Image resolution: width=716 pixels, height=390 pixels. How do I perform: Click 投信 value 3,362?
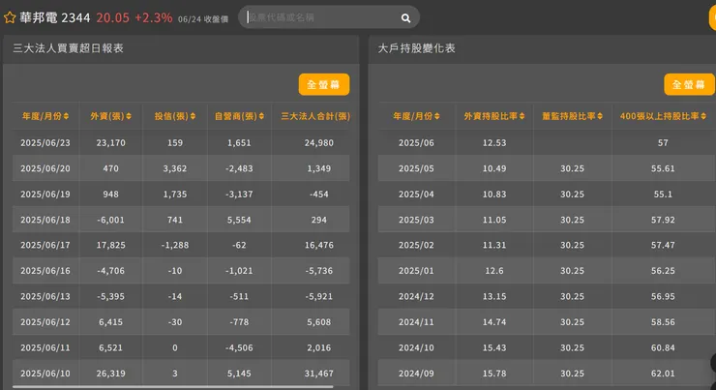(x=175, y=168)
